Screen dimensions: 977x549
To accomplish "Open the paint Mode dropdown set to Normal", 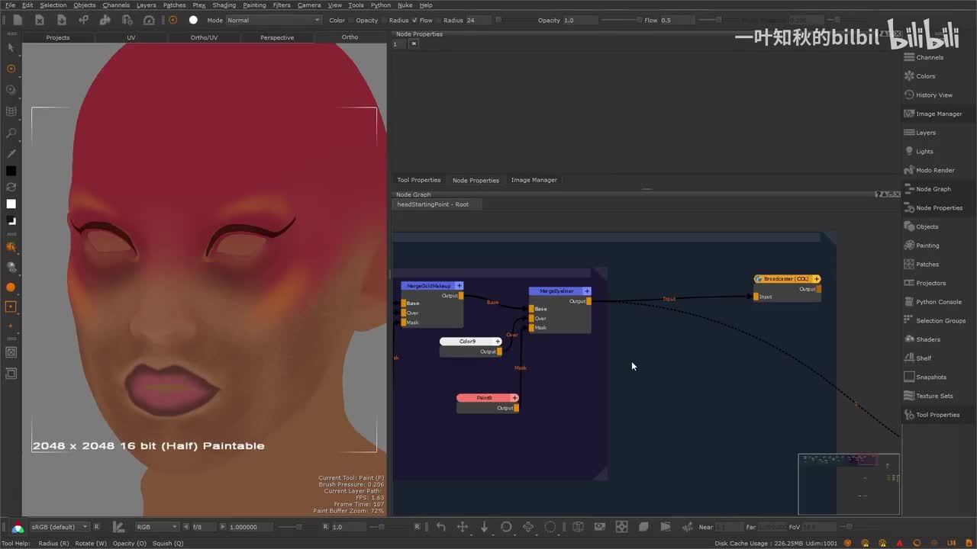I will [x=273, y=21].
